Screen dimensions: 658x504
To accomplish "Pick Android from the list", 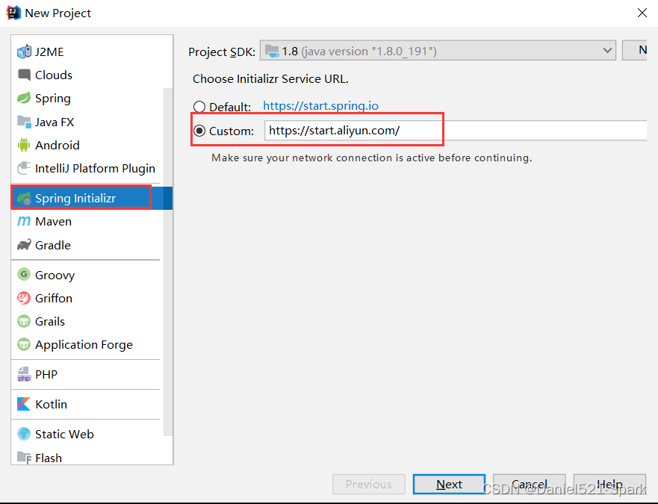I will [87, 145].
